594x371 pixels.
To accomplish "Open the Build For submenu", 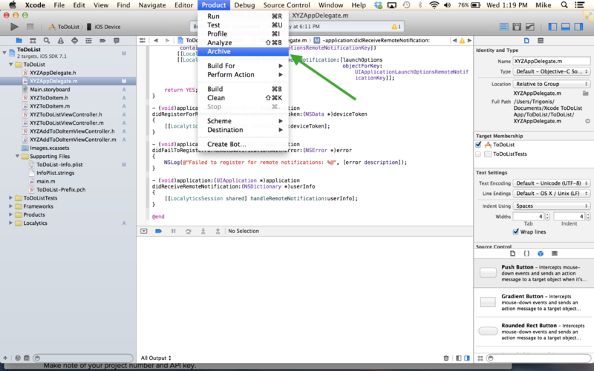I will click(244, 66).
